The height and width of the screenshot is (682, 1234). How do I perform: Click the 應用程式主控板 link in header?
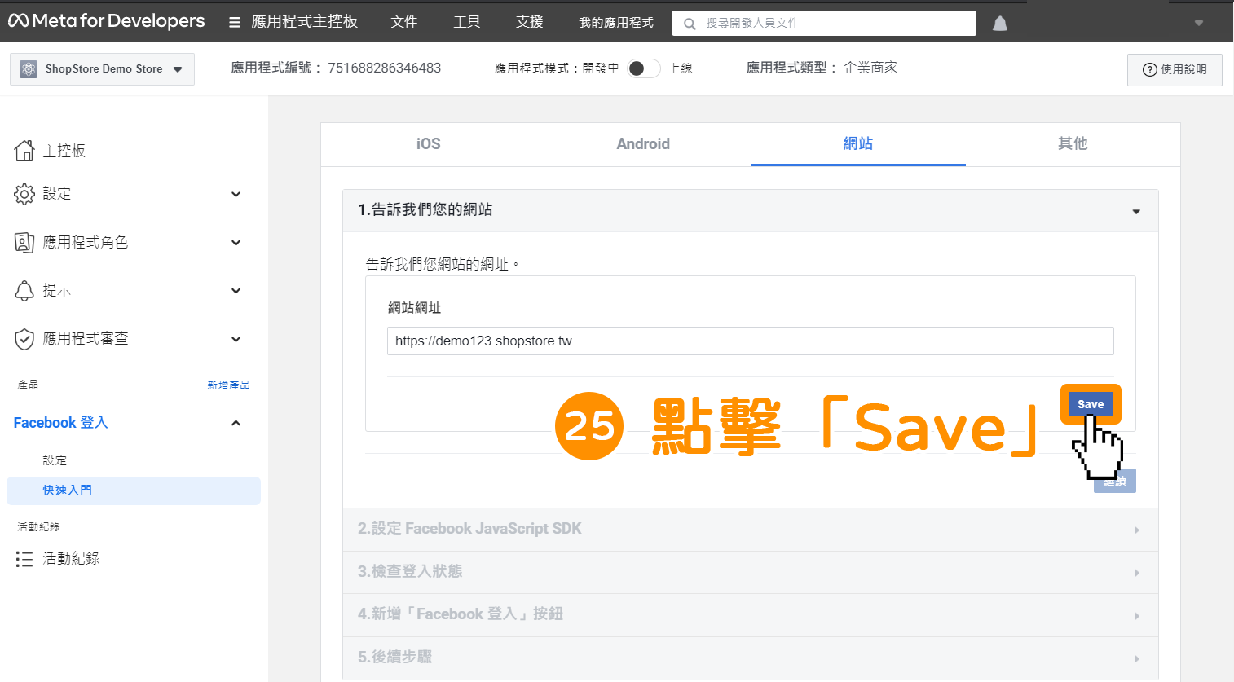tap(305, 22)
